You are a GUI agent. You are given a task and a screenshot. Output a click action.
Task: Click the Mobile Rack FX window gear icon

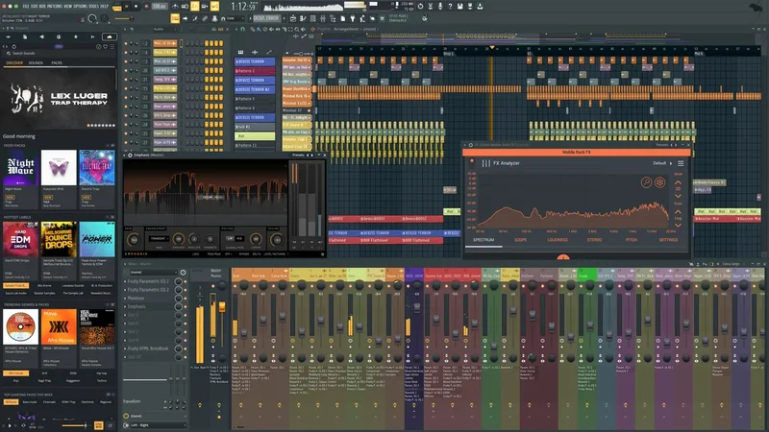[471, 145]
